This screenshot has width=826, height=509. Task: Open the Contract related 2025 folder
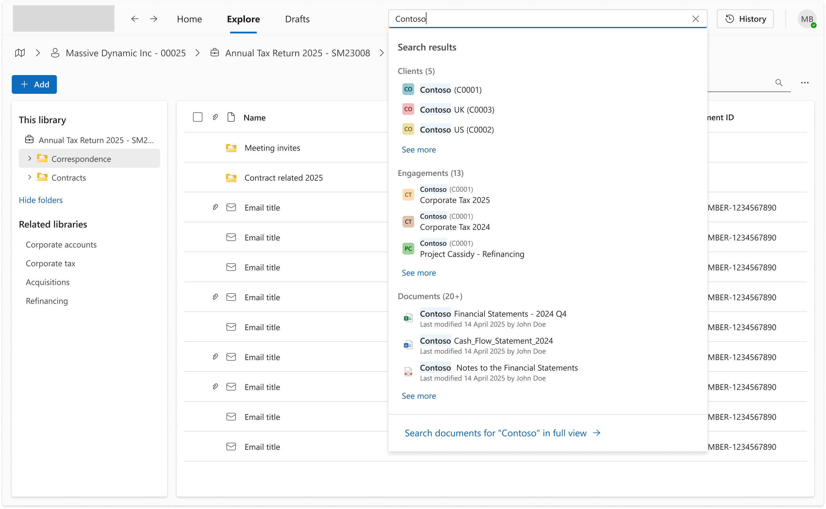tap(284, 178)
